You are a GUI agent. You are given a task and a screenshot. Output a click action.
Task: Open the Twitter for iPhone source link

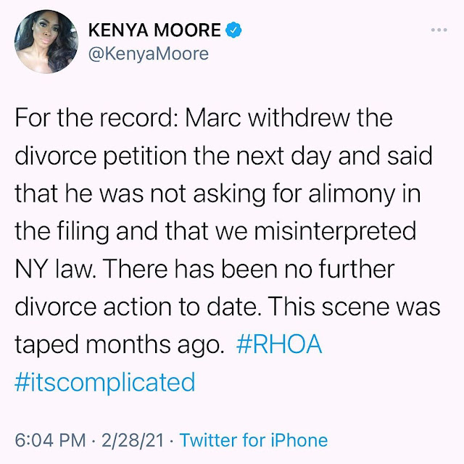[254, 440]
